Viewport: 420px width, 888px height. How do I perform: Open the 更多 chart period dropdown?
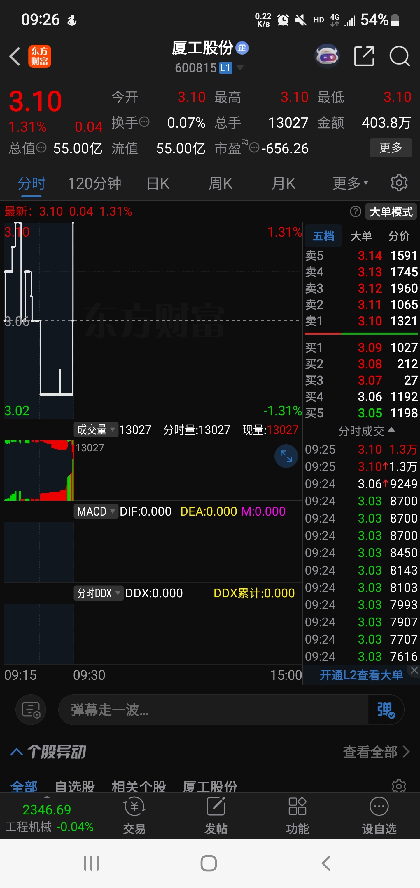[x=351, y=183]
